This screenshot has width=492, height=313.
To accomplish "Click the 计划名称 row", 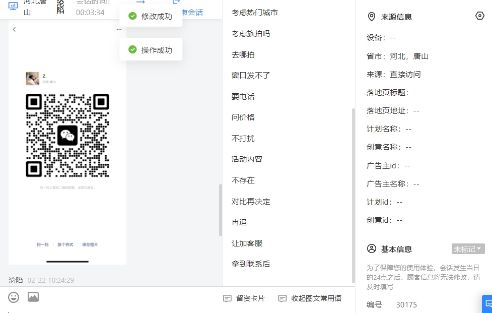I will tap(389, 129).
